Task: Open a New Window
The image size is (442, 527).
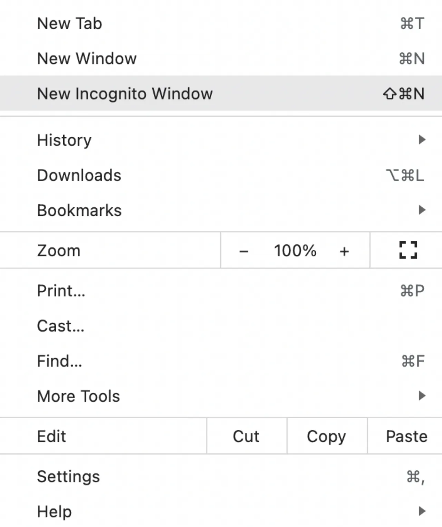Action: point(221,58)
